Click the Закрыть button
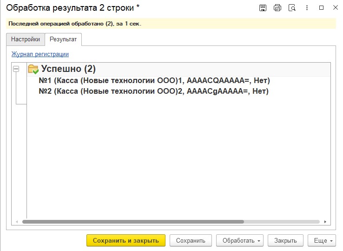The width and height of the screenshot is (343, 251). pyautogui.click(x=285, y=240)
